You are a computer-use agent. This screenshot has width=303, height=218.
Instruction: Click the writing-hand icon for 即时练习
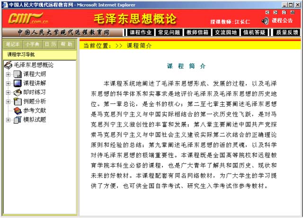(x=18, y=92)
